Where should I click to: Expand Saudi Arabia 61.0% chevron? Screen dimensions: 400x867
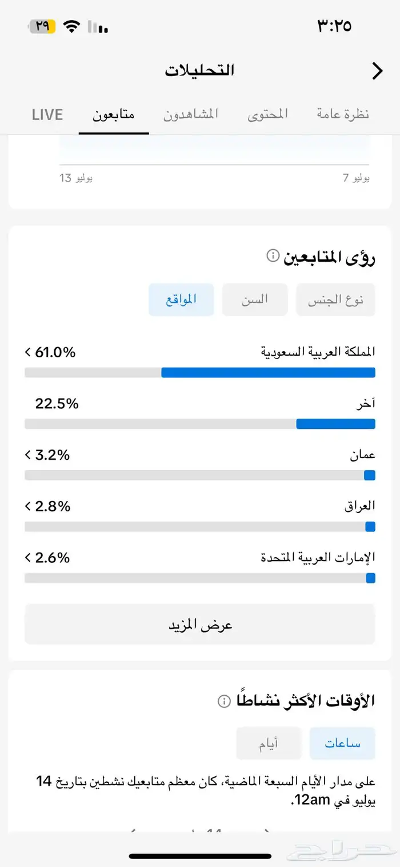[x=27, y=352]
